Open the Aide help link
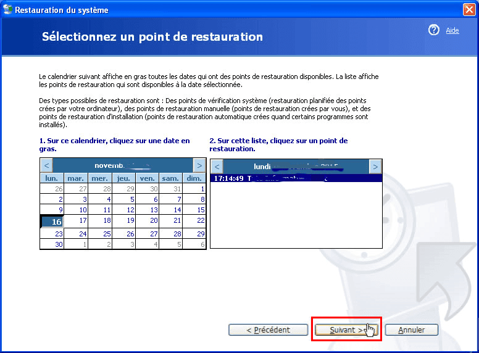 (x=452, y=30)
